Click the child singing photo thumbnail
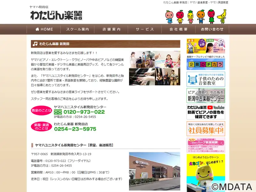 tap(167, 60)
